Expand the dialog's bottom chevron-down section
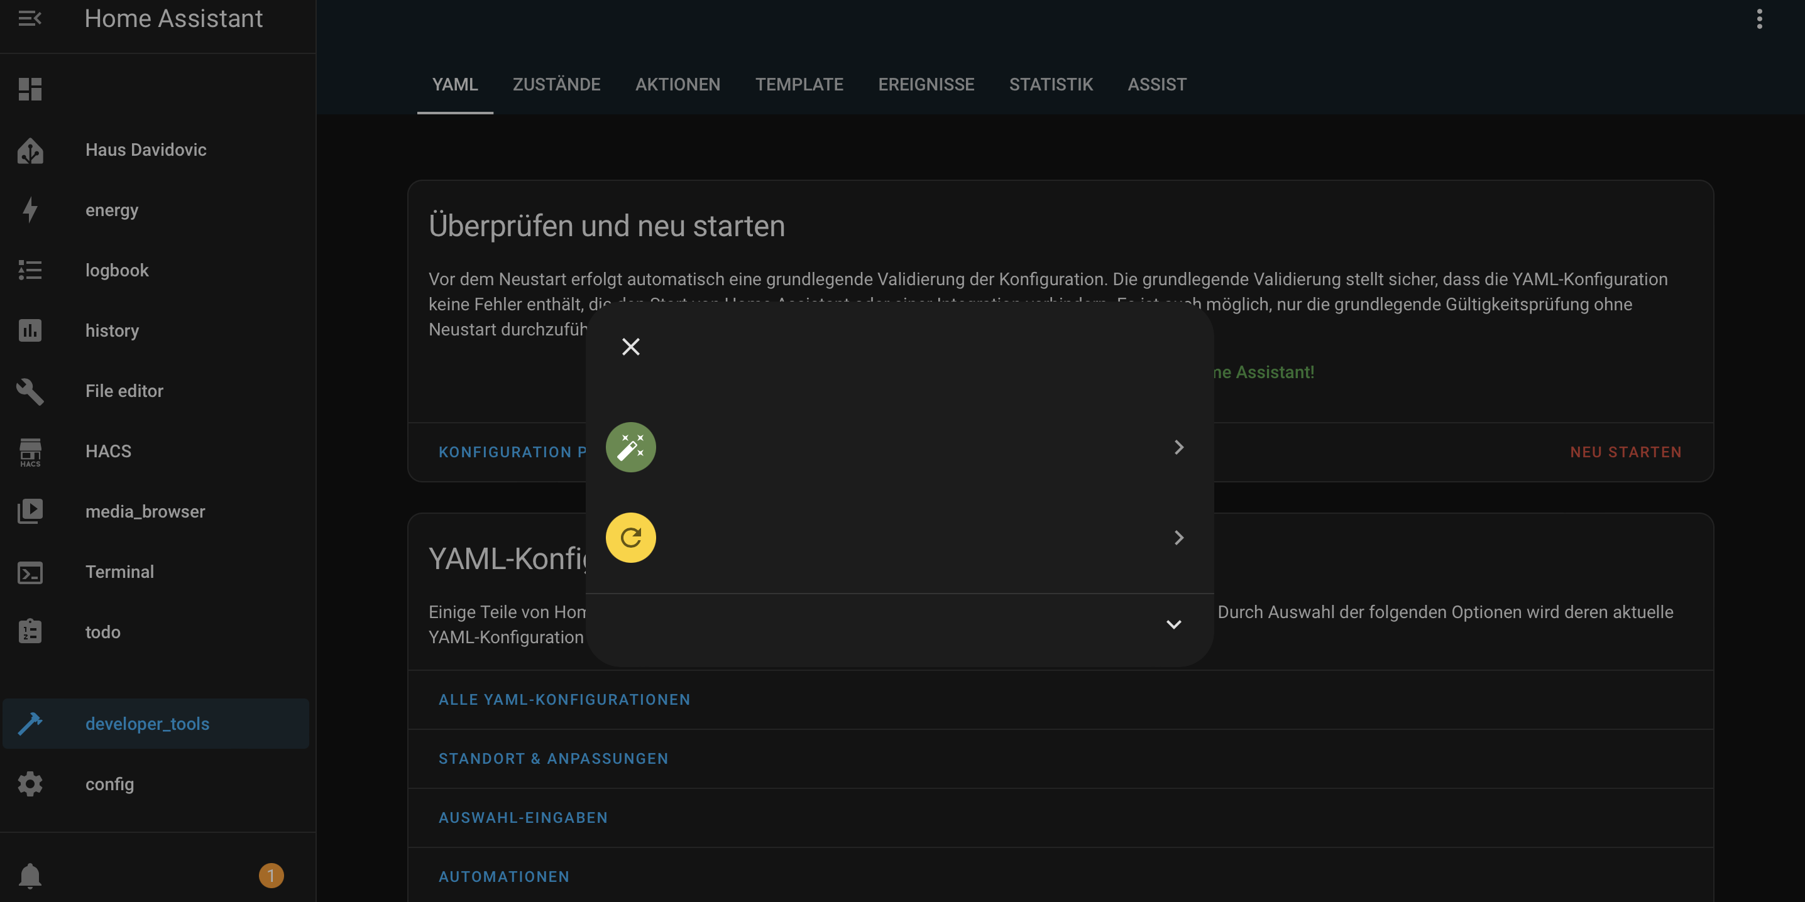The width and height of the screenshot is (1805, 902). (x=1173, y=624)
